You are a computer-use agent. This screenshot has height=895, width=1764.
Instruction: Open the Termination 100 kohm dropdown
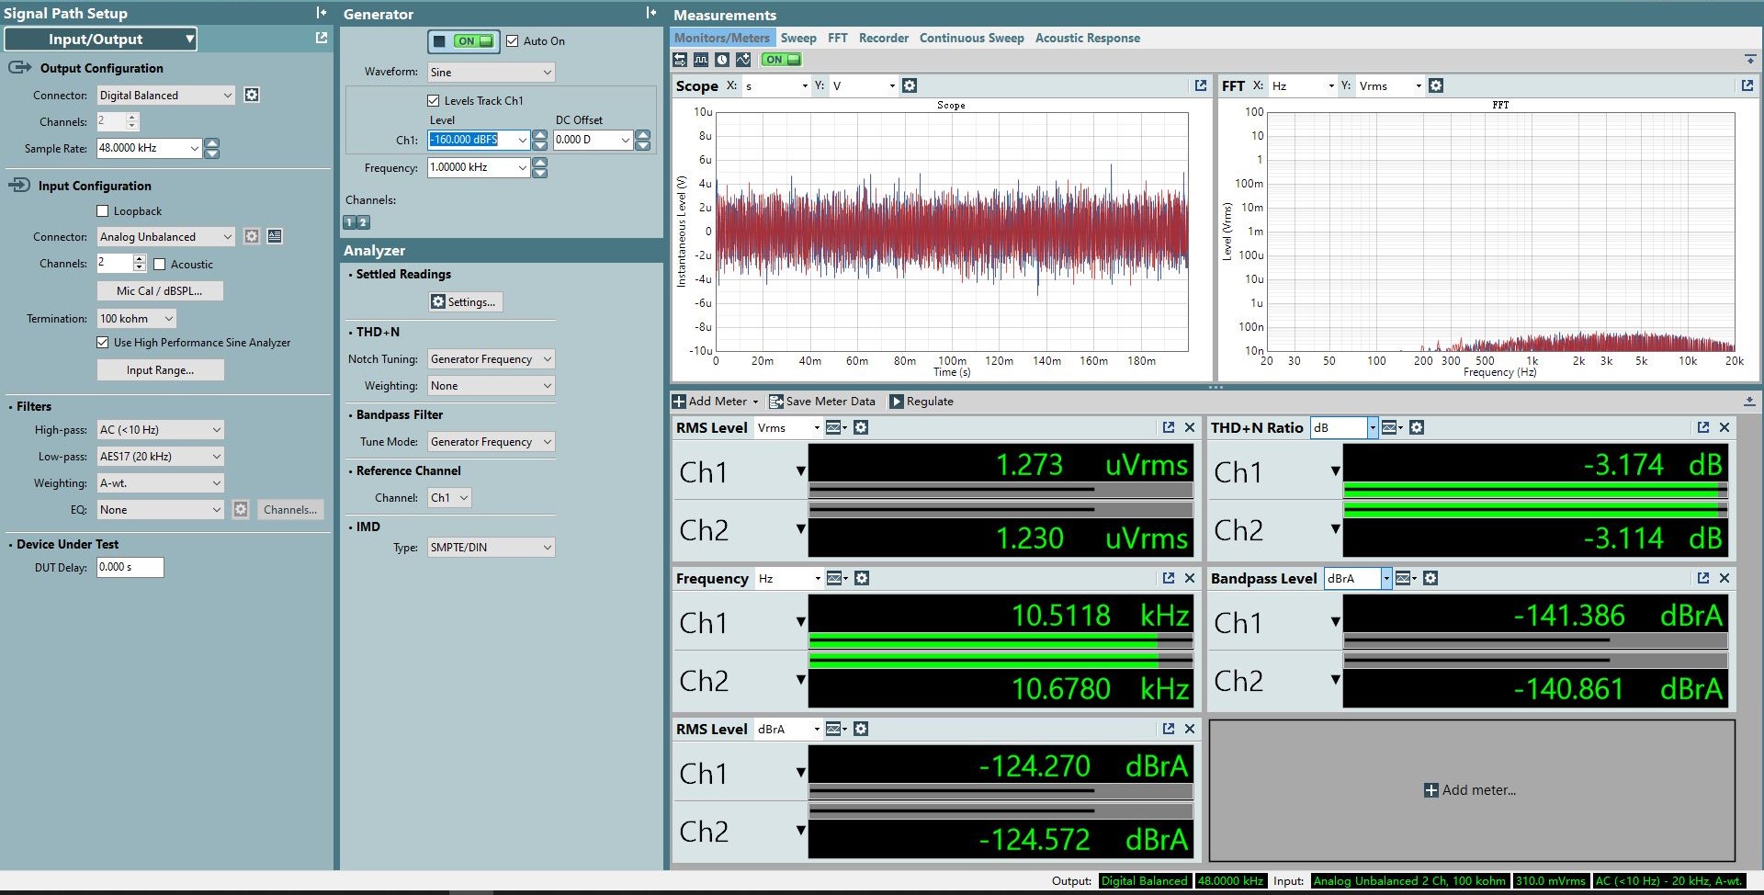pyautogui.click(x=137, y=319)
